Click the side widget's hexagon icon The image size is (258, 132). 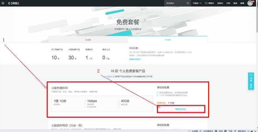(251, 75)
